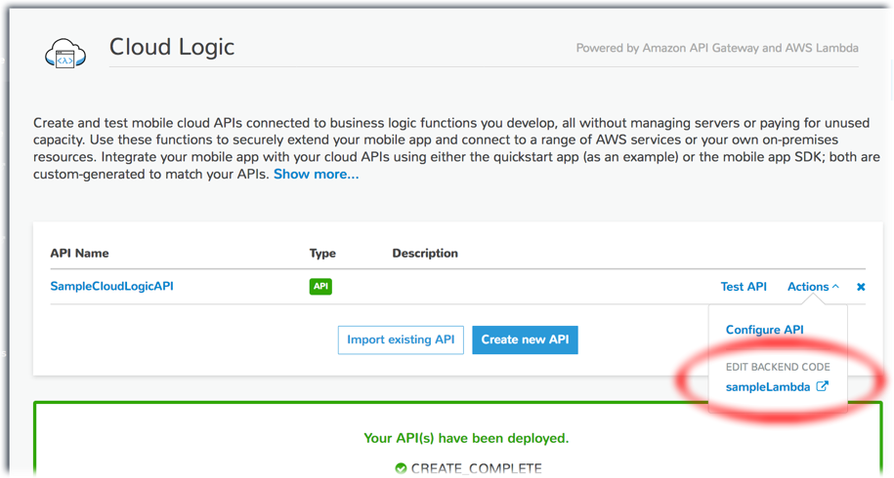The width and height of the screenshot is (894, 478).
Task: Click the 'Your API(s) have been deployed' message
Action: [466, 438]
